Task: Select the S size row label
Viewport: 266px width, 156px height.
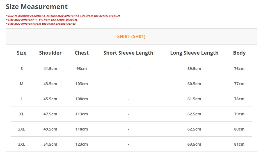Action: [22, 69]
